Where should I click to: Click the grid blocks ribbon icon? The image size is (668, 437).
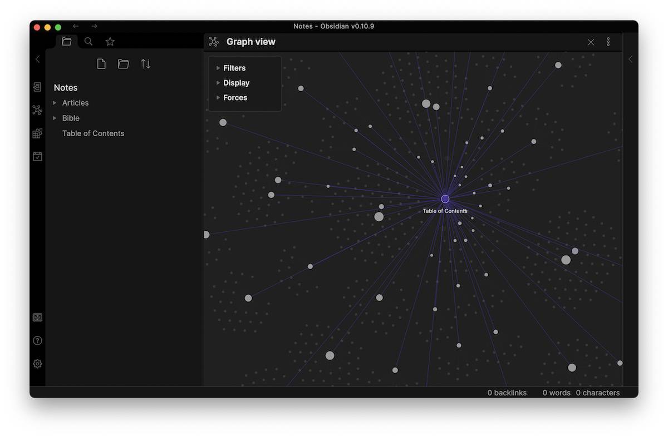pyautogui.click(x=37, y=133)
